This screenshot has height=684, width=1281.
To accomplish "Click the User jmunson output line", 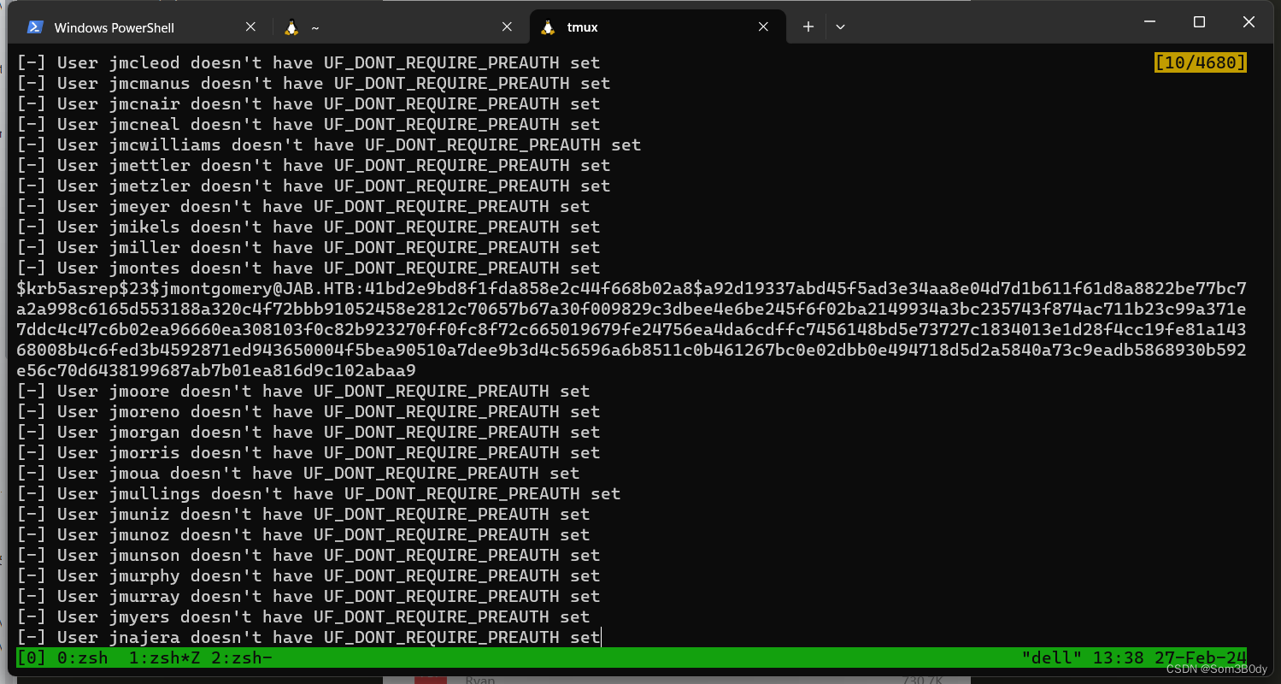I will click(308, 555).
